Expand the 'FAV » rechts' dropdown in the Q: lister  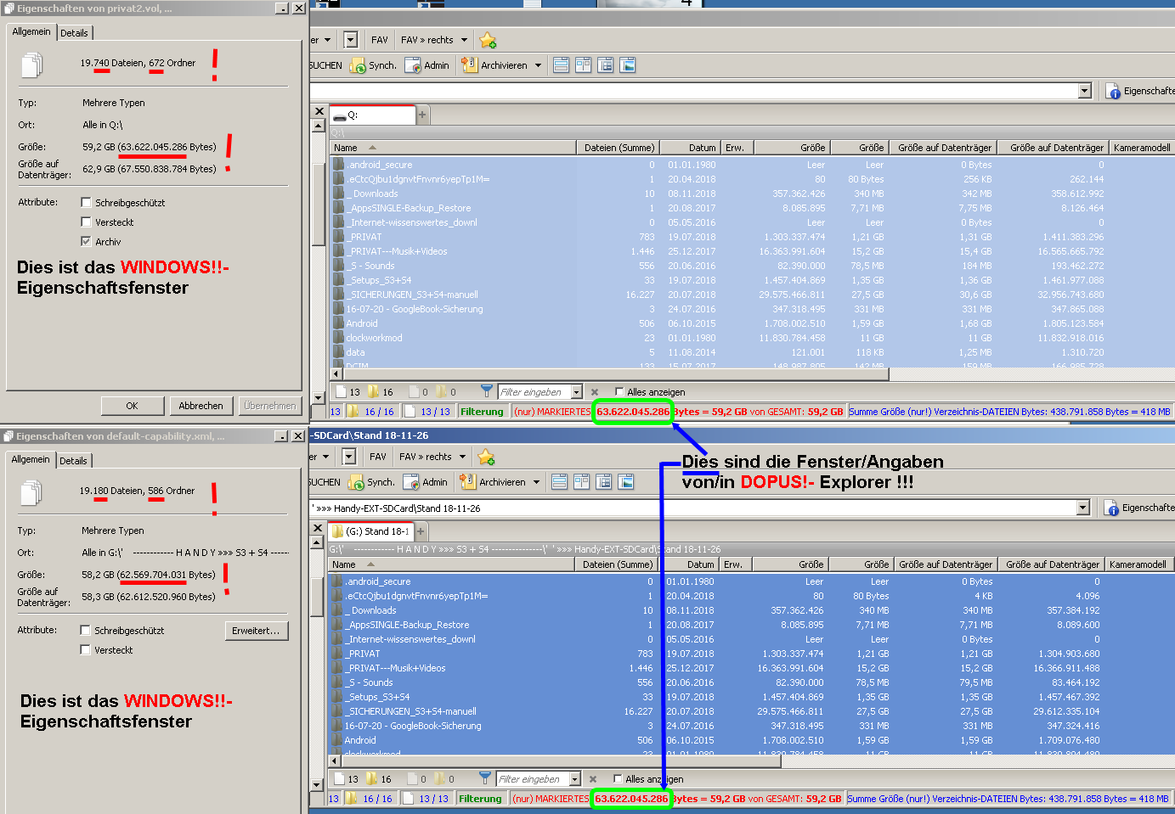[464, 40]
